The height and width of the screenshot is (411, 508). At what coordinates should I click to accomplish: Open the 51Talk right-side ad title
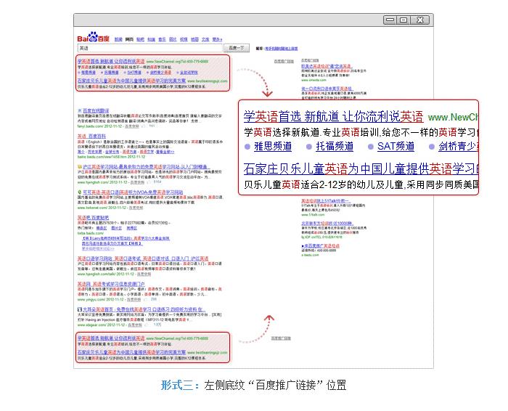coord(326,201)
